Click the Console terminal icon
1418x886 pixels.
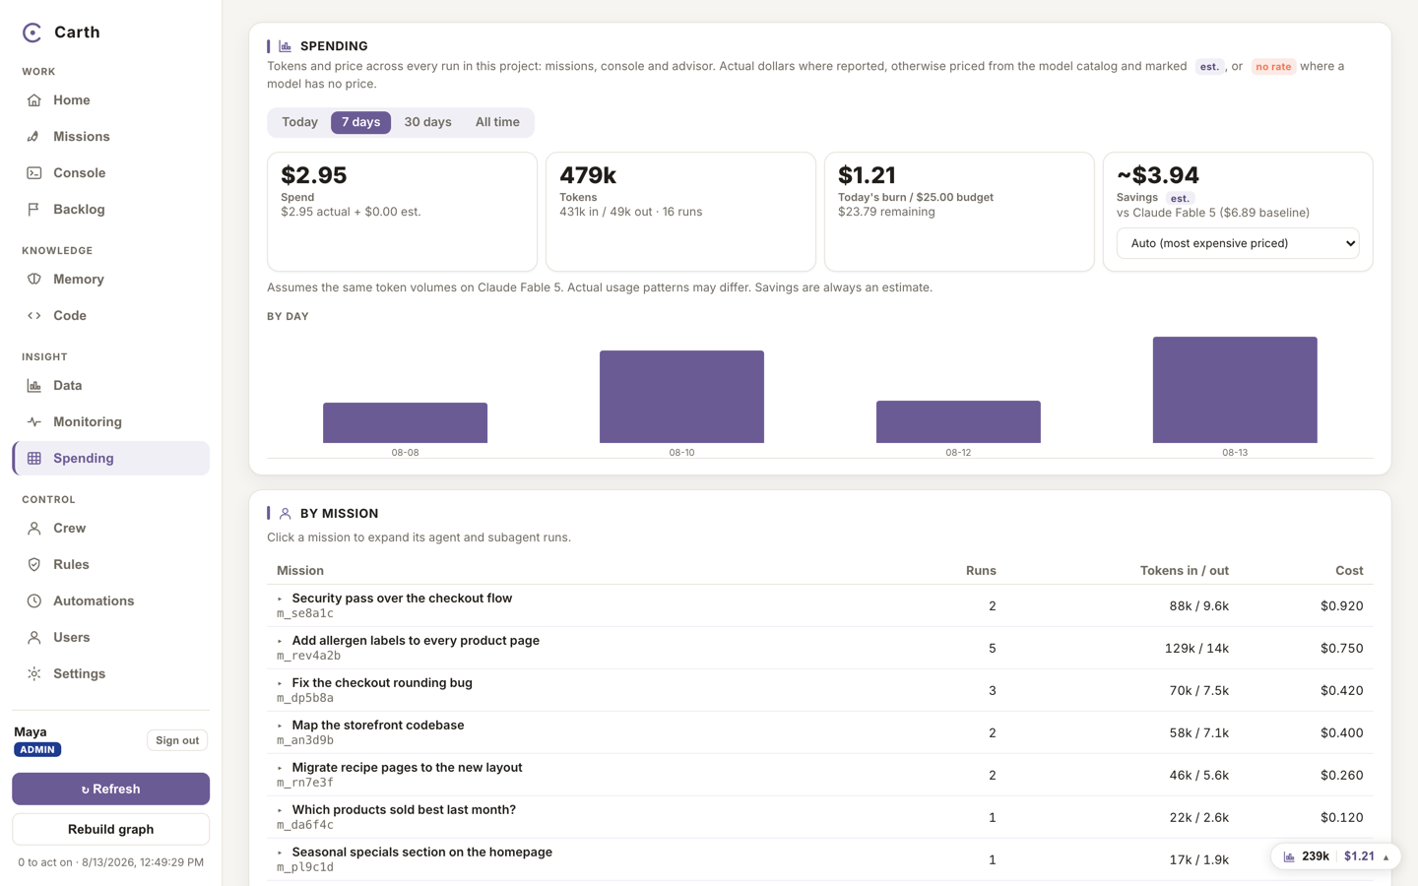pyautogui.click(x=33, y=173)
